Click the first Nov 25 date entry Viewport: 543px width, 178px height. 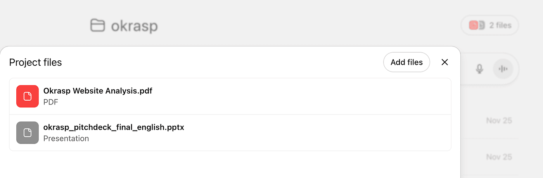coord(499,121)
